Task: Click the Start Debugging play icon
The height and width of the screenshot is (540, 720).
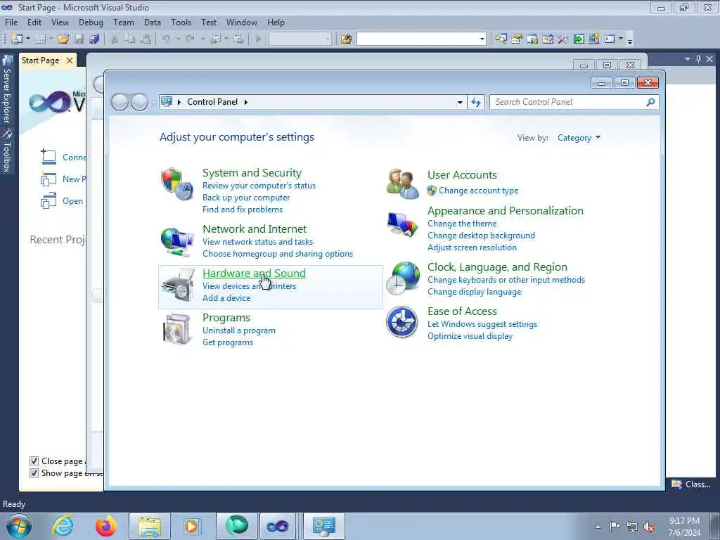Action: pos(258,39)
